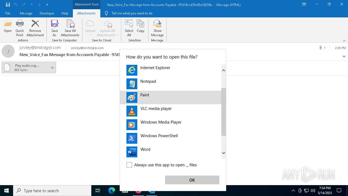348x196 pixels.
Task: Click Save All Attachments
Action: coord(70,28)
